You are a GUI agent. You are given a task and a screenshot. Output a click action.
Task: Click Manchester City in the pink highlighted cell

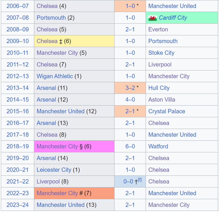57,146
